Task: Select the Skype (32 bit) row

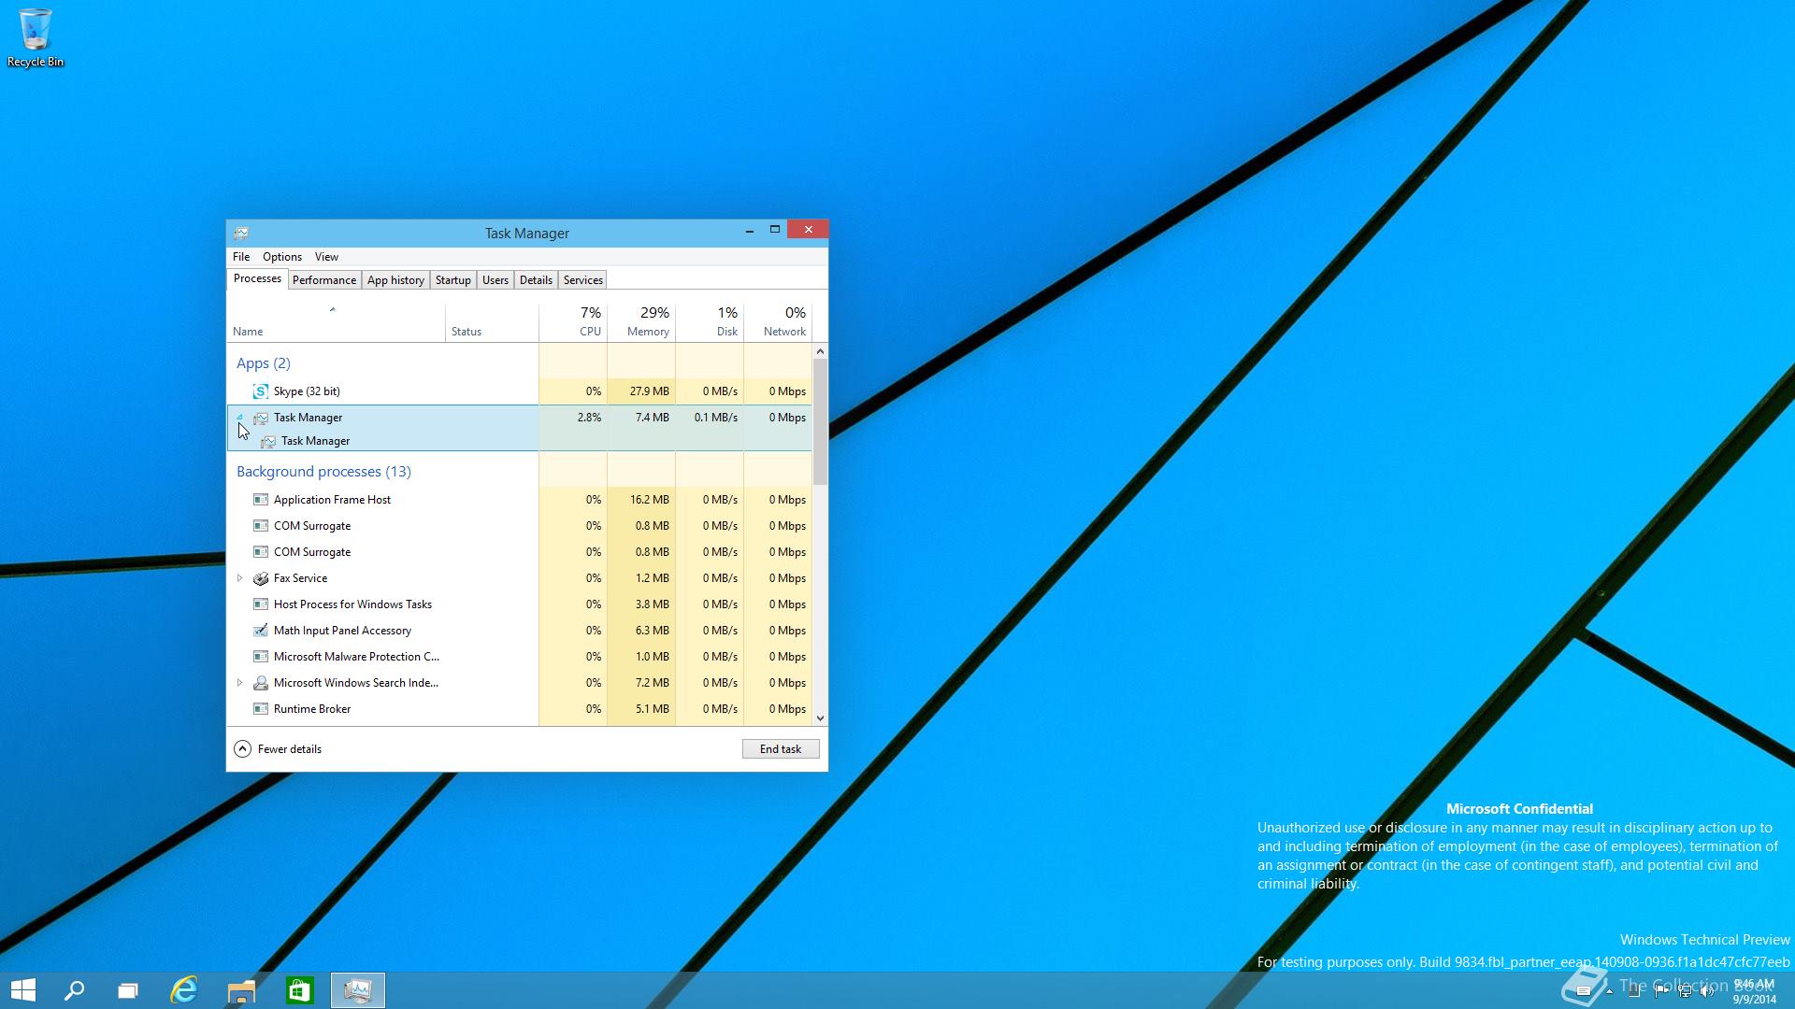Action: (520, 391)
